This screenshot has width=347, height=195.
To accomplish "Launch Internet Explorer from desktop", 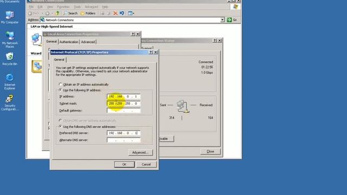I will pos(10,82).
